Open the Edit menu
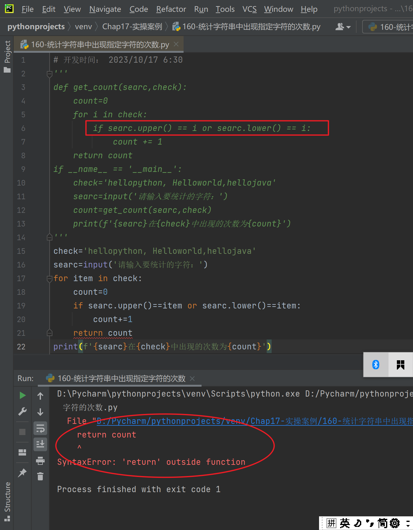The width and height of the screenshot is (413, 530). (49, 9)
